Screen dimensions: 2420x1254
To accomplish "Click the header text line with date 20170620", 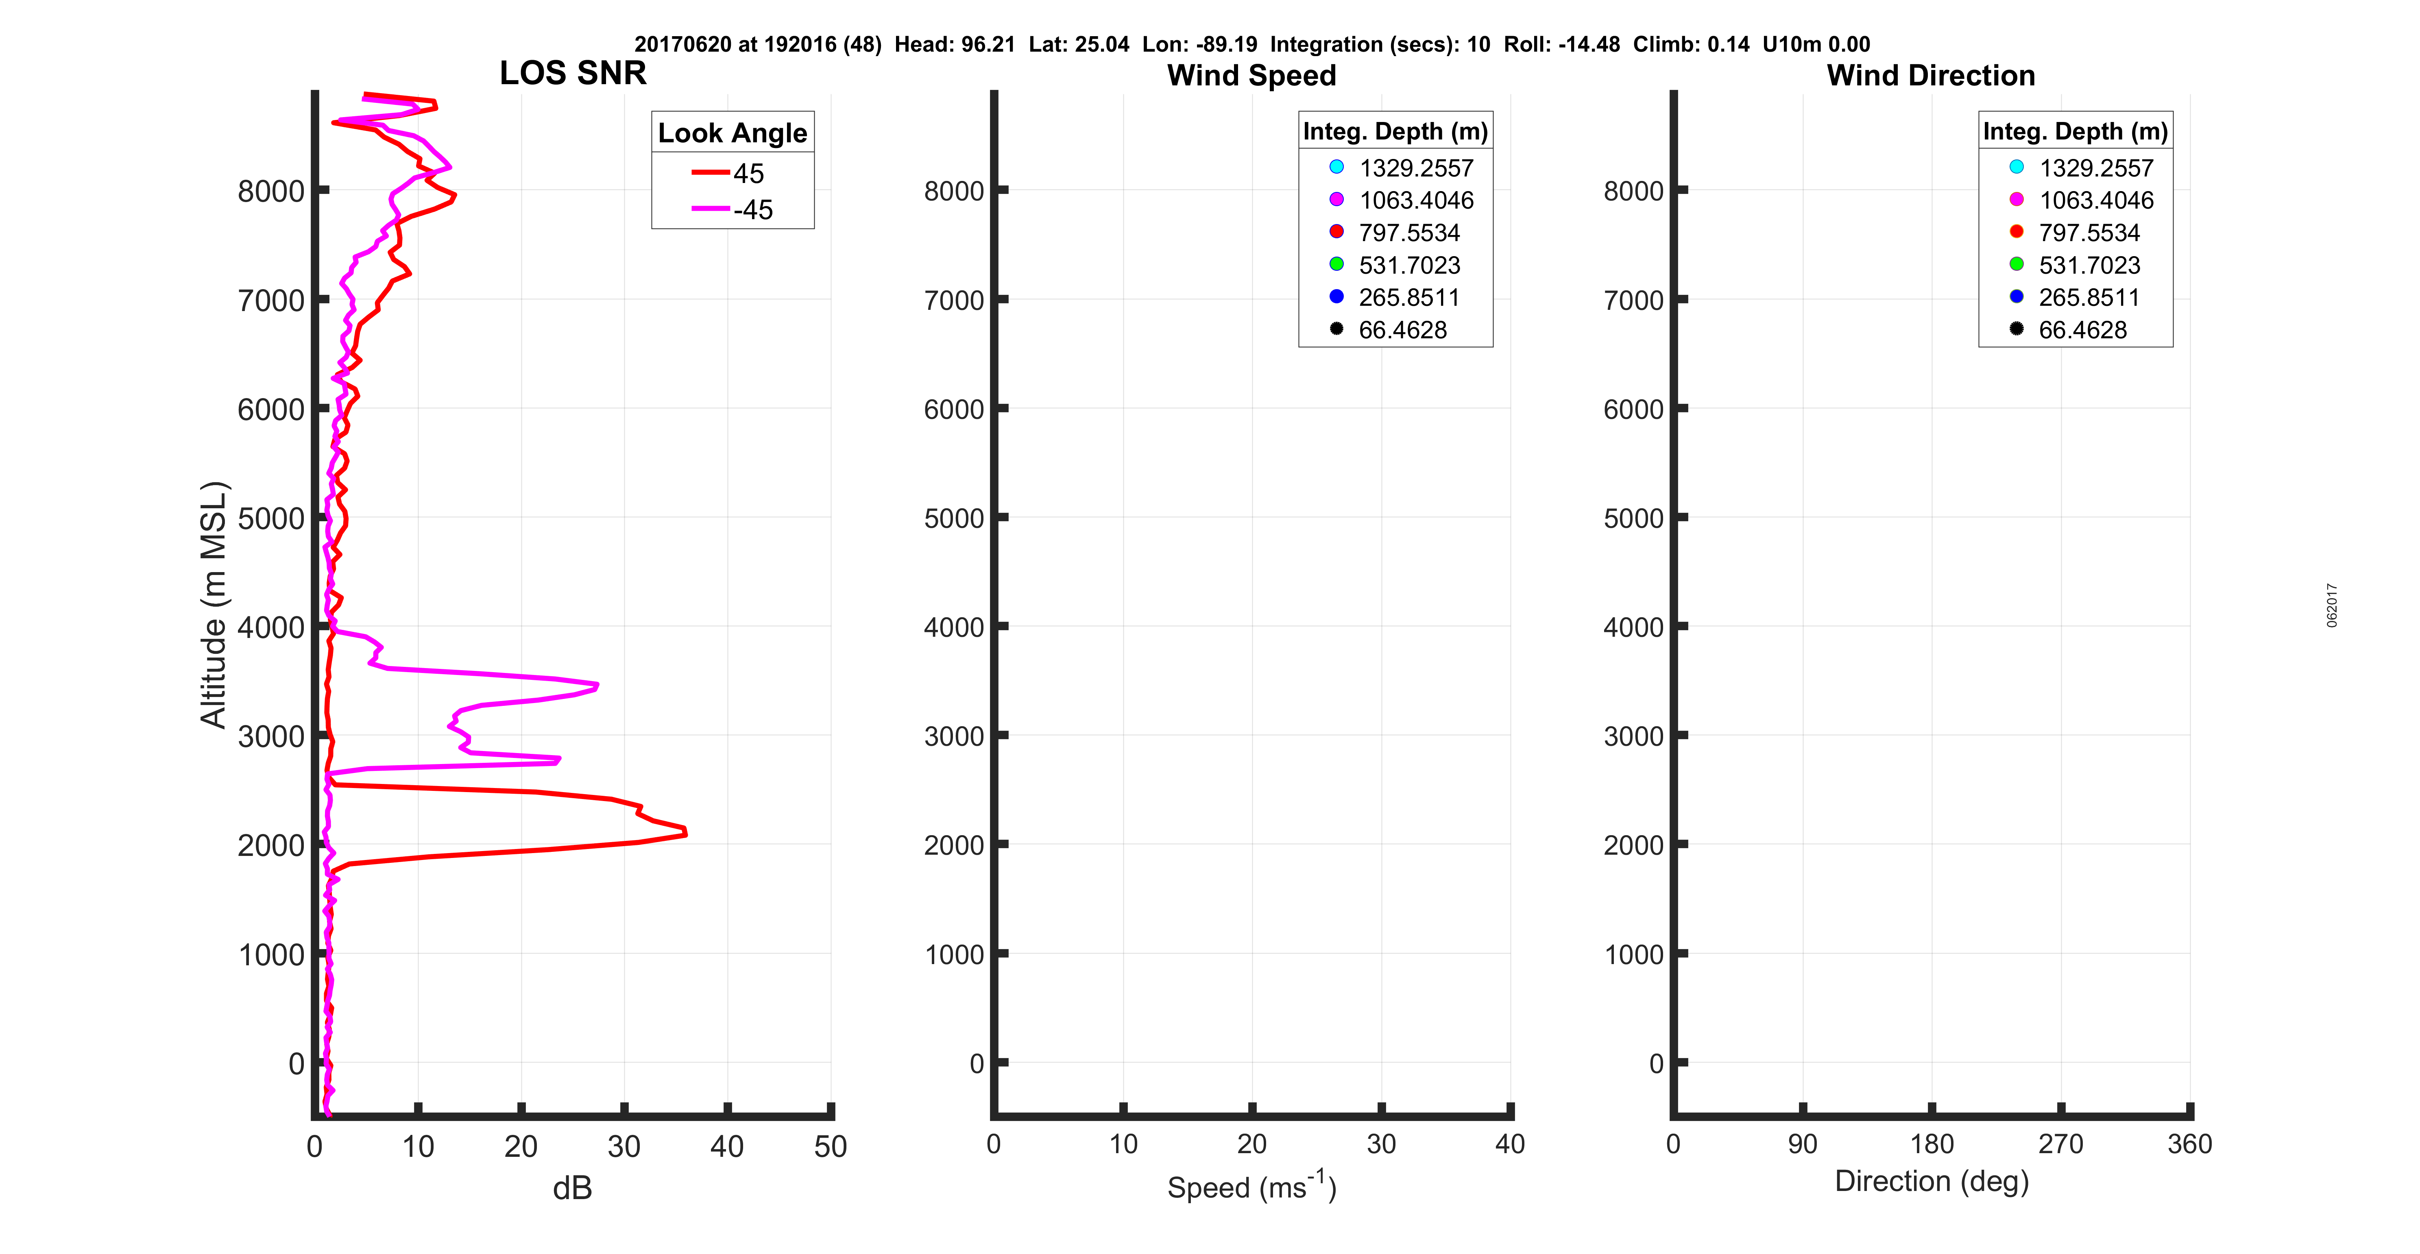I will pyautogui.click(x=1251, y=44).
